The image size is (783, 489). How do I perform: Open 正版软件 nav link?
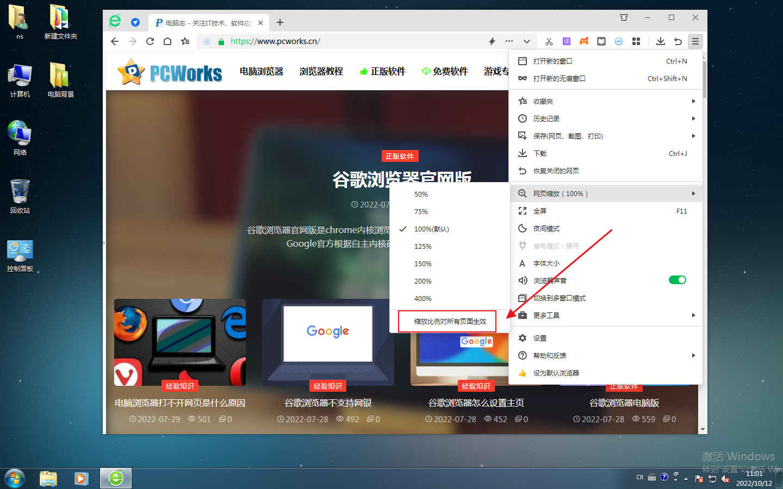(383, 71)
